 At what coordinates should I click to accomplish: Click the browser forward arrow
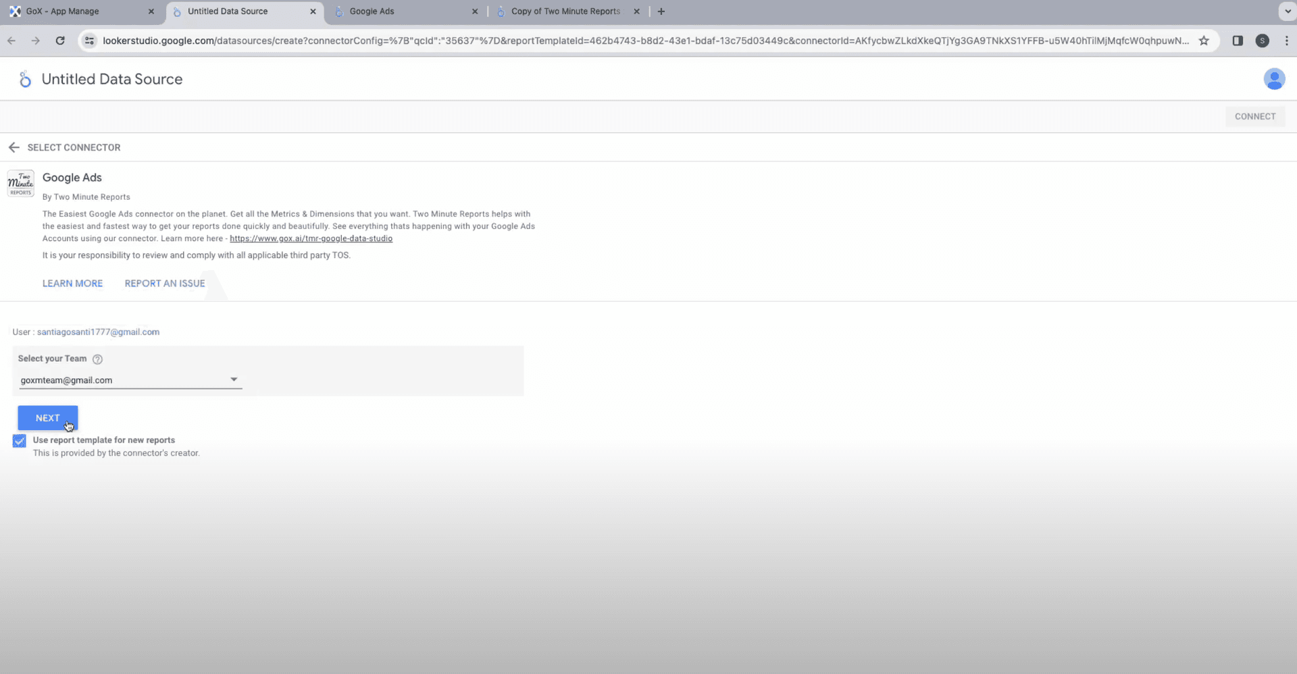[36, 41]
